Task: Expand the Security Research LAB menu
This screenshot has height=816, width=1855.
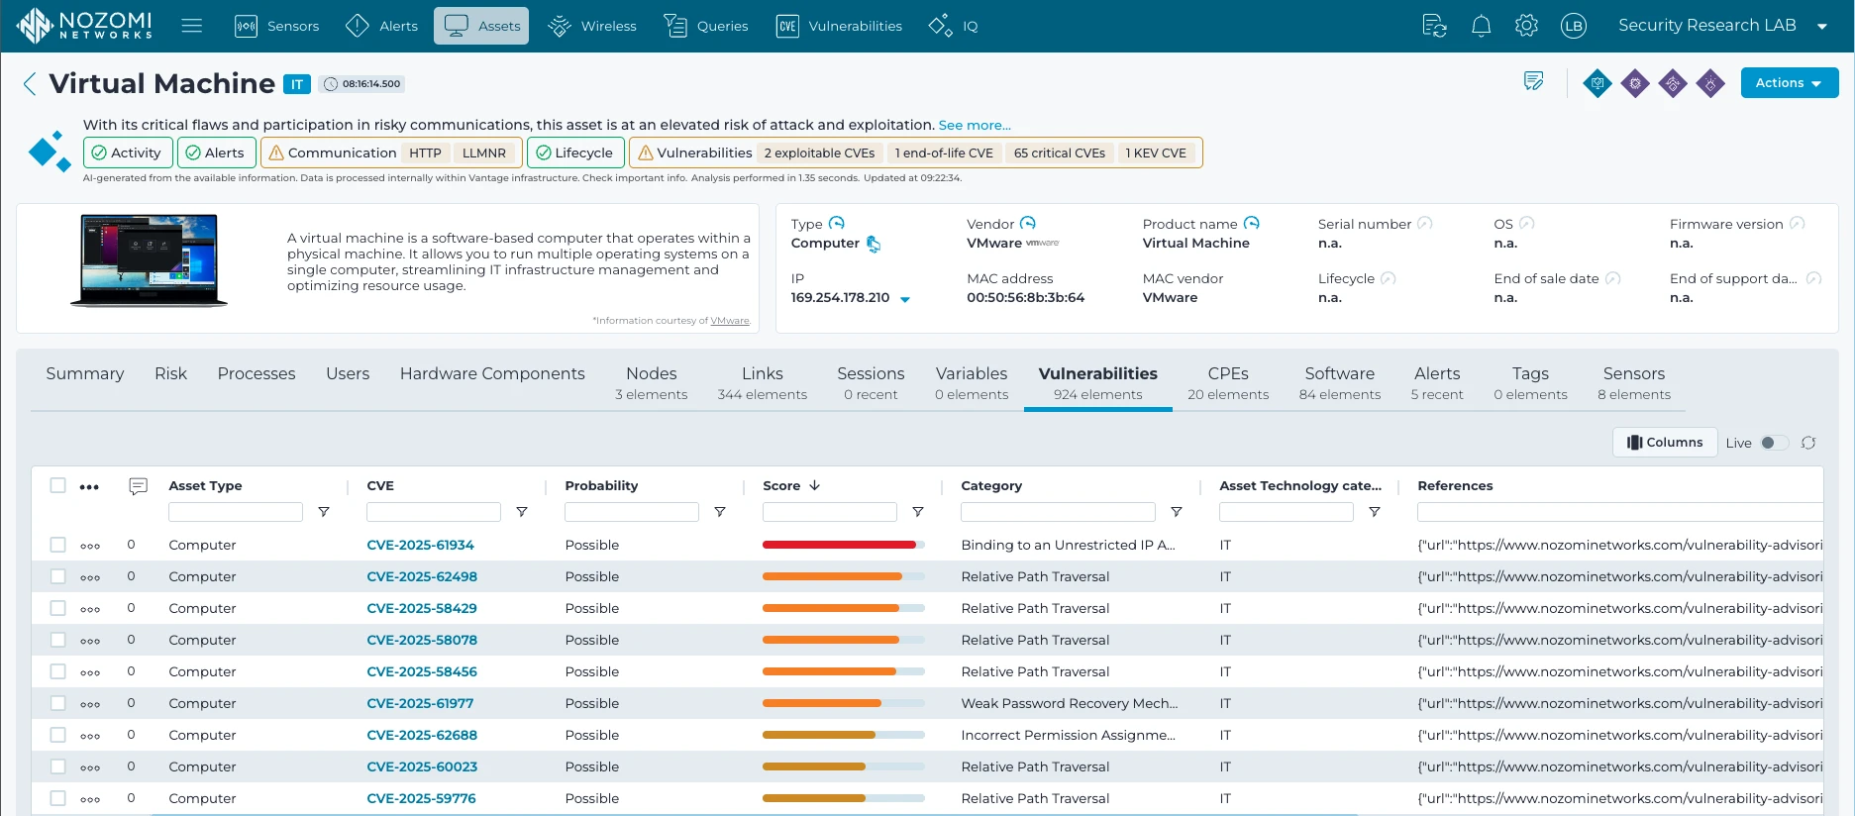Action: (x=1721, y=26)
